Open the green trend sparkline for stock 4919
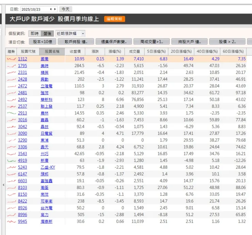This screenshot has height=235, width=252. tap(12, 161)
